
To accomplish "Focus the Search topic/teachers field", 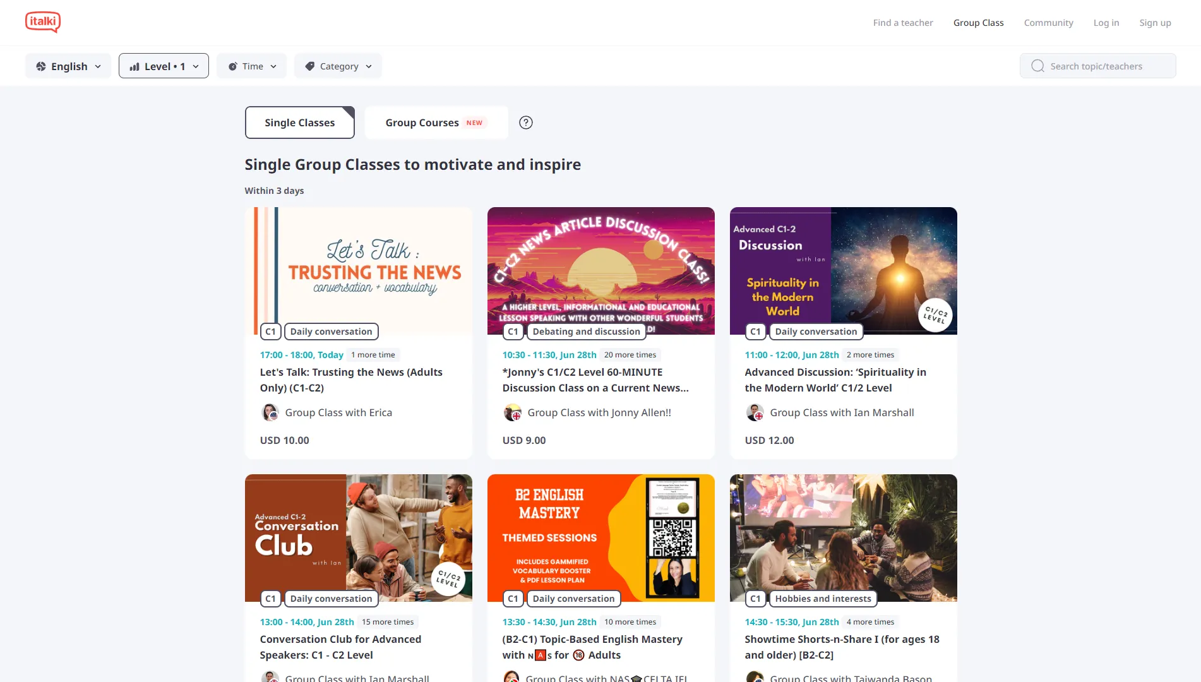I will pos(1098,66).
